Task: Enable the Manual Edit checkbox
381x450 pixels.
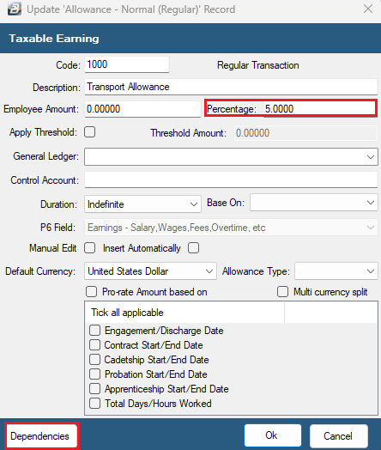Action: point(90,248)
